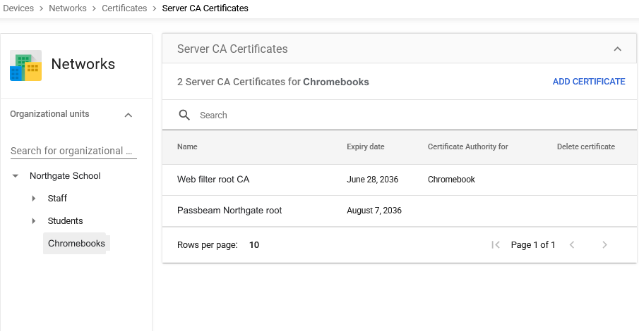The image size is (639, 331).
Task: Click the Page 1 of 1 indicator
Action: pyautogui.click(x=533, y=245)
